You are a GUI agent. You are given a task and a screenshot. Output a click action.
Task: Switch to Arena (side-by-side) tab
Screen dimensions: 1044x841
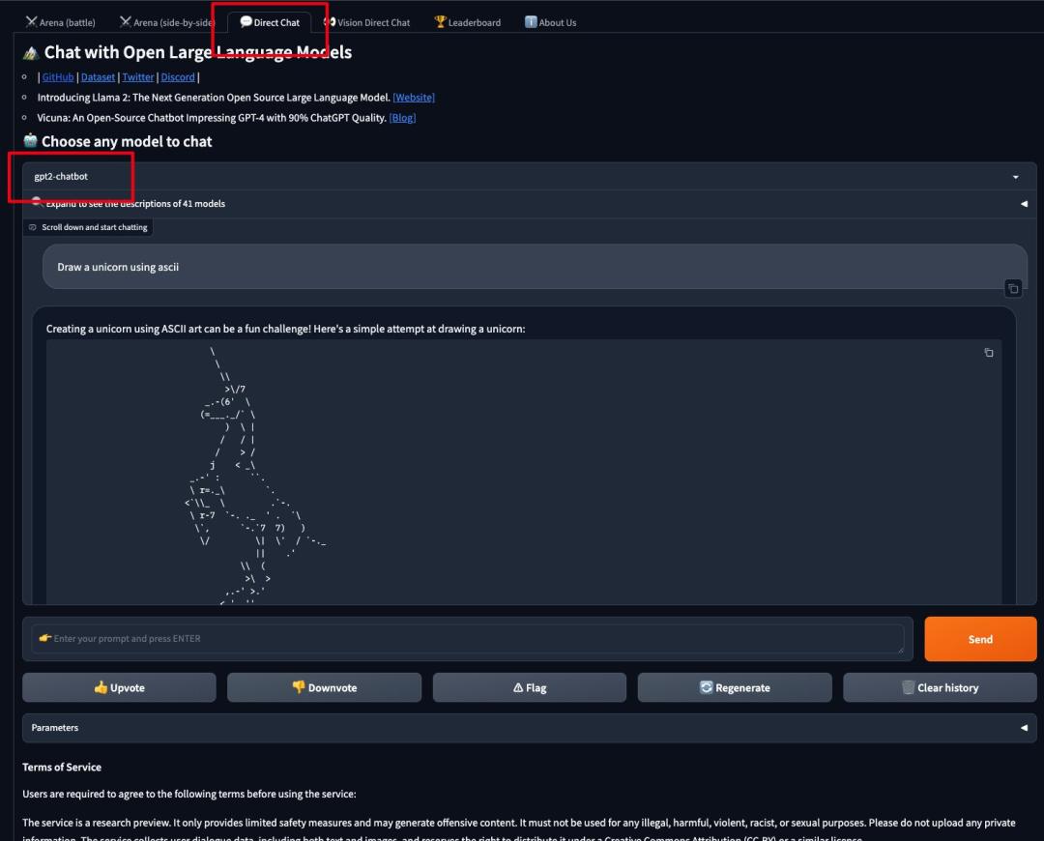pos(166,22)
